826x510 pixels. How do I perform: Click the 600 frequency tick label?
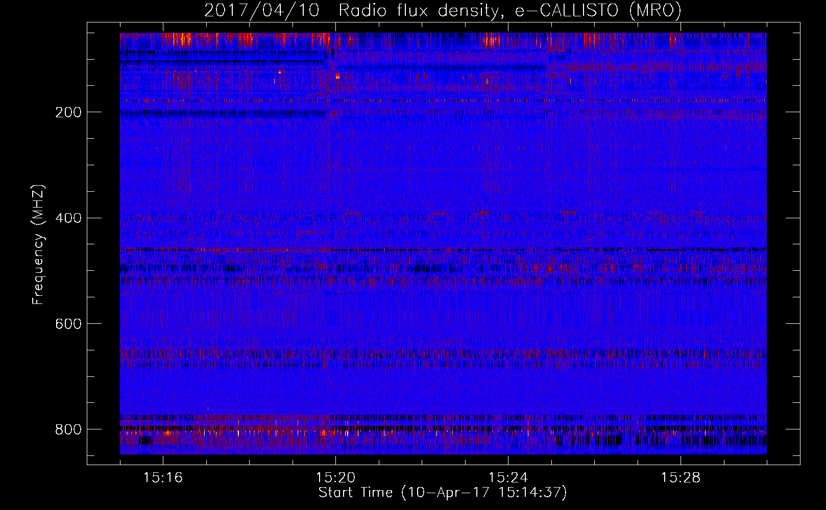click(x=68, y=324)
